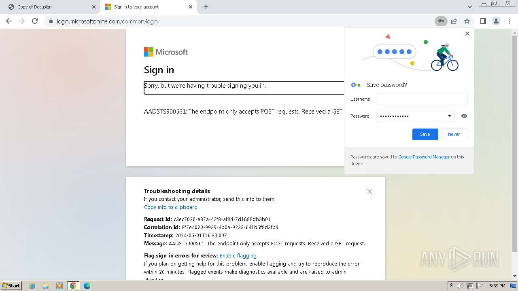View site information lock icon

(51, 21)
